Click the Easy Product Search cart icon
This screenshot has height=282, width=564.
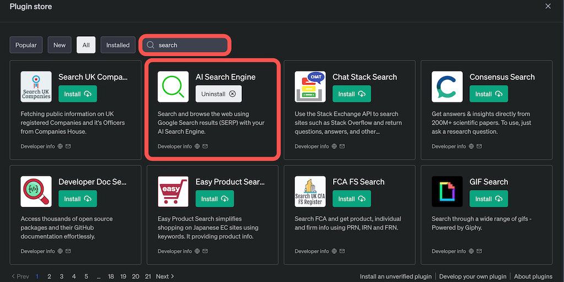pyautogui.click(x=173, y=191)
